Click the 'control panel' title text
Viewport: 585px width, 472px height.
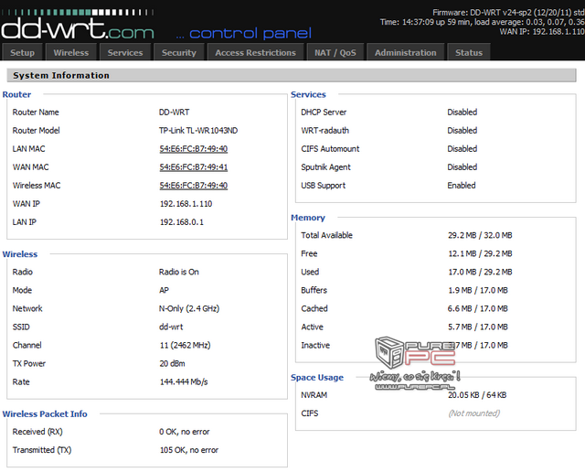(250, 33)
